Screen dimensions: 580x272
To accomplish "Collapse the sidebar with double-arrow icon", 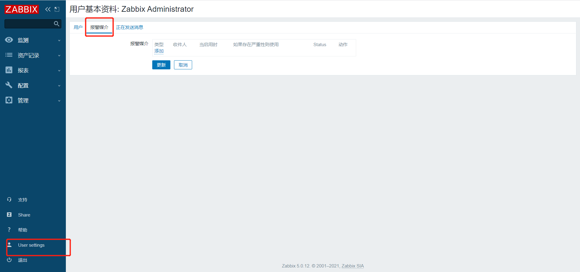I will coord(48,9).
